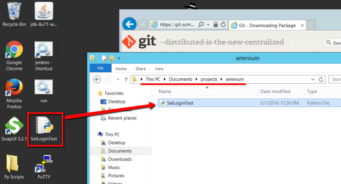Expand address bar history dropdown
341x184 pixels.
313,79
